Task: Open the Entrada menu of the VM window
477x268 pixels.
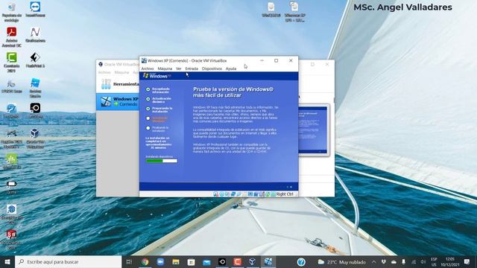Action: (192, 68)
